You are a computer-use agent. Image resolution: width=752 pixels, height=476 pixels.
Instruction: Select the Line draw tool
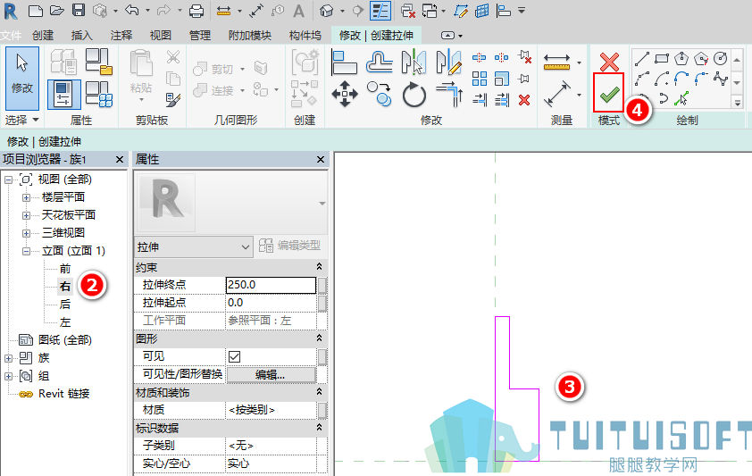click(x=641, y=59)
